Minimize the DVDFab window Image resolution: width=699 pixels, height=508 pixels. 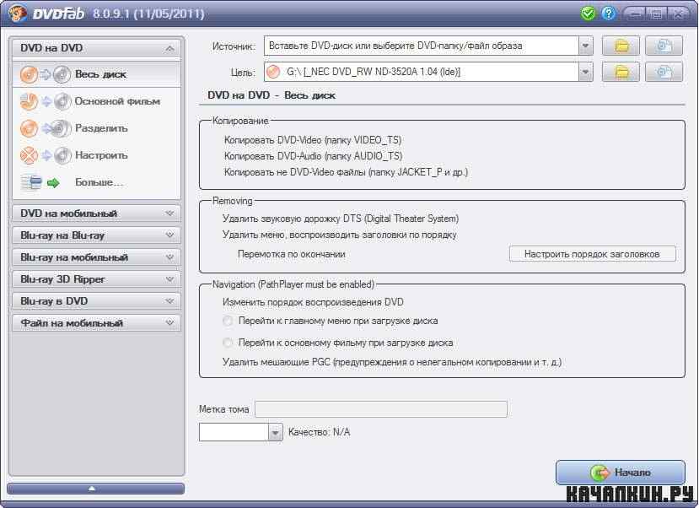pos(636,14)
